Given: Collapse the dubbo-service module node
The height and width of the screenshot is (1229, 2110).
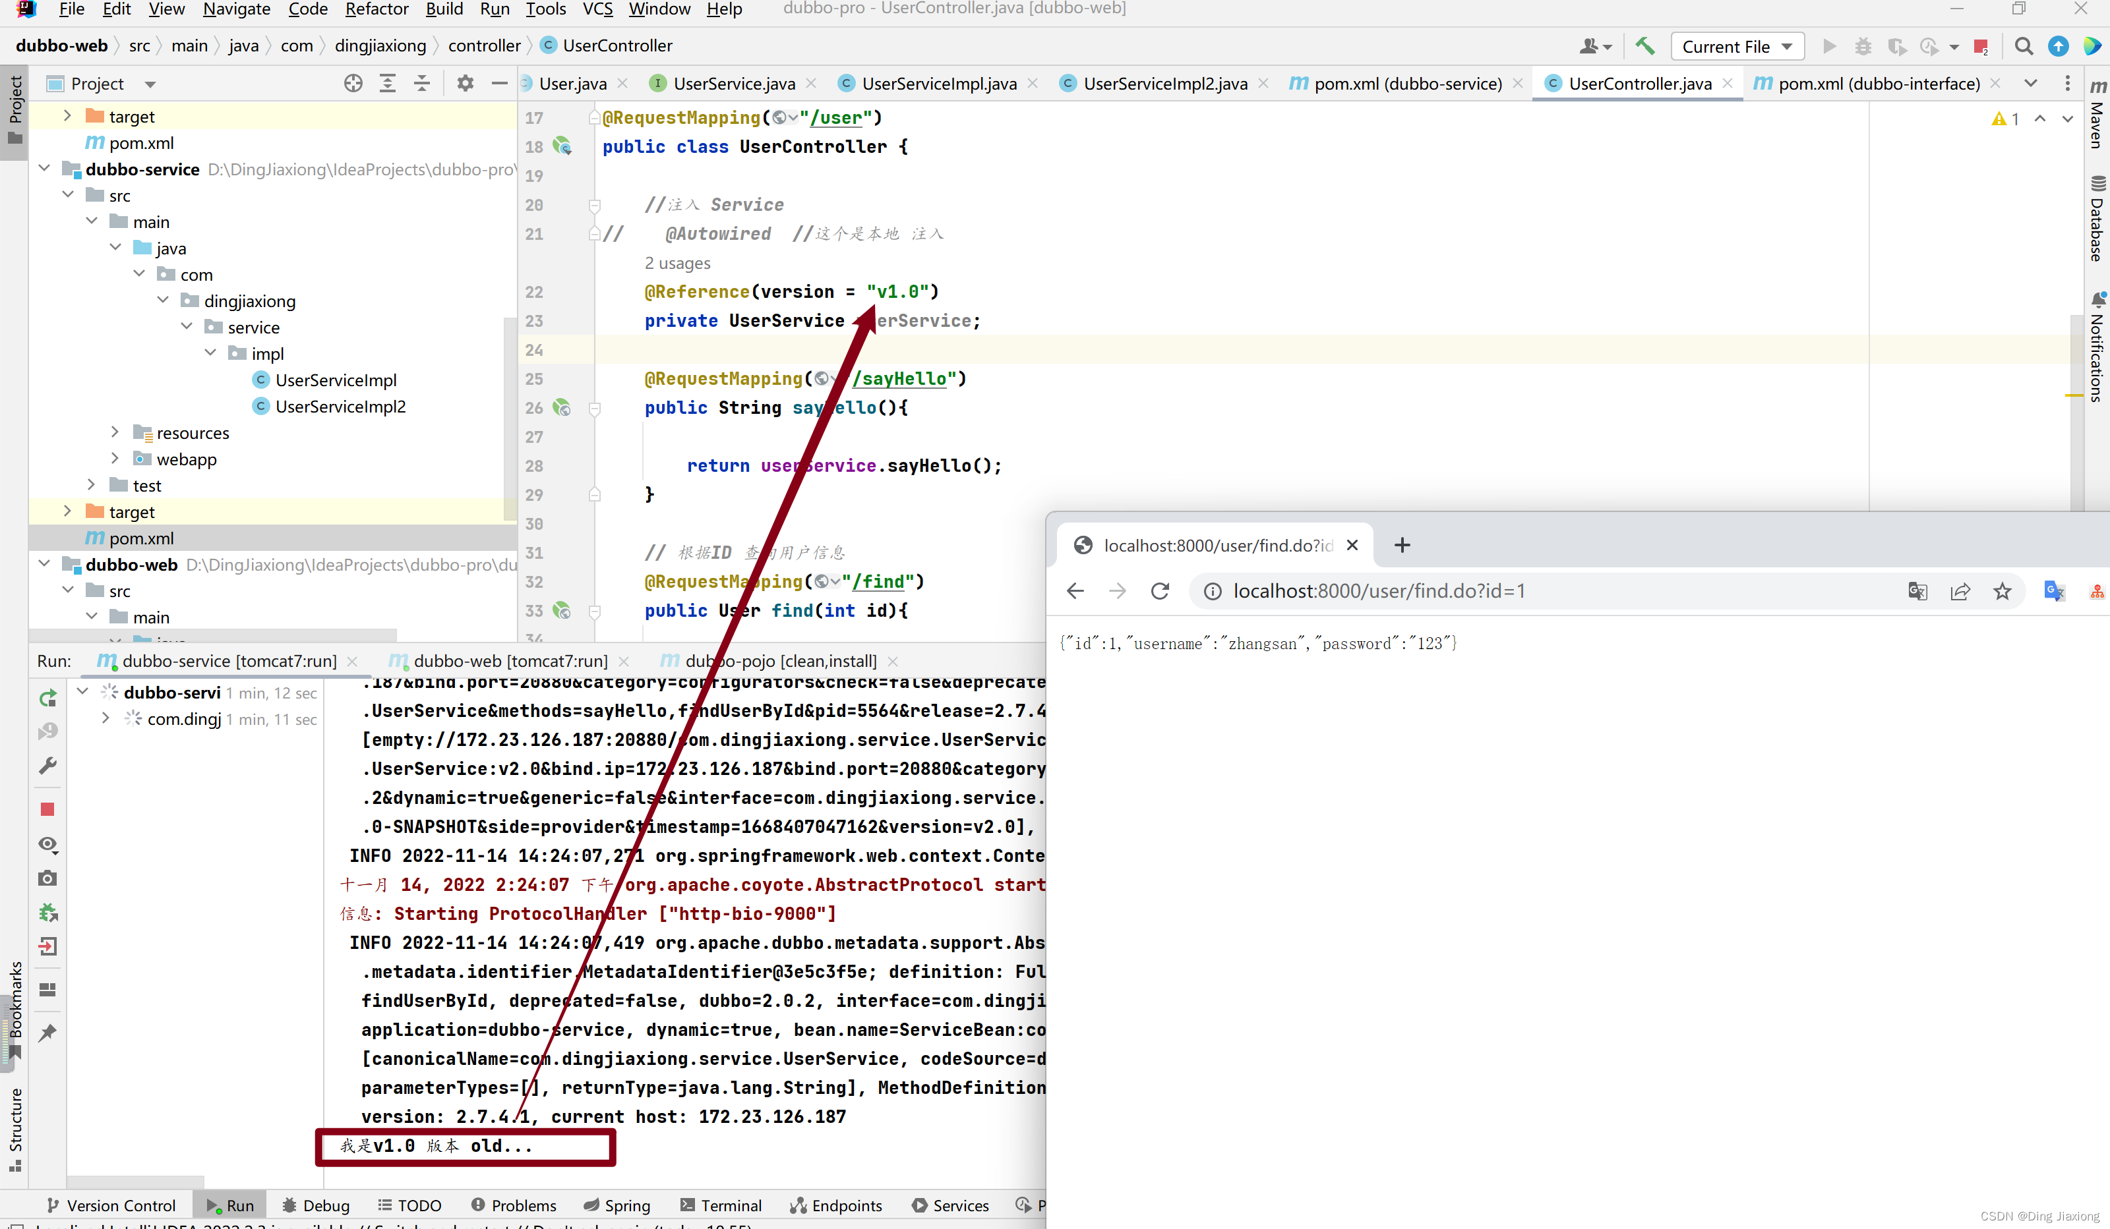Looking at the screenshot, I should (44, 168).
